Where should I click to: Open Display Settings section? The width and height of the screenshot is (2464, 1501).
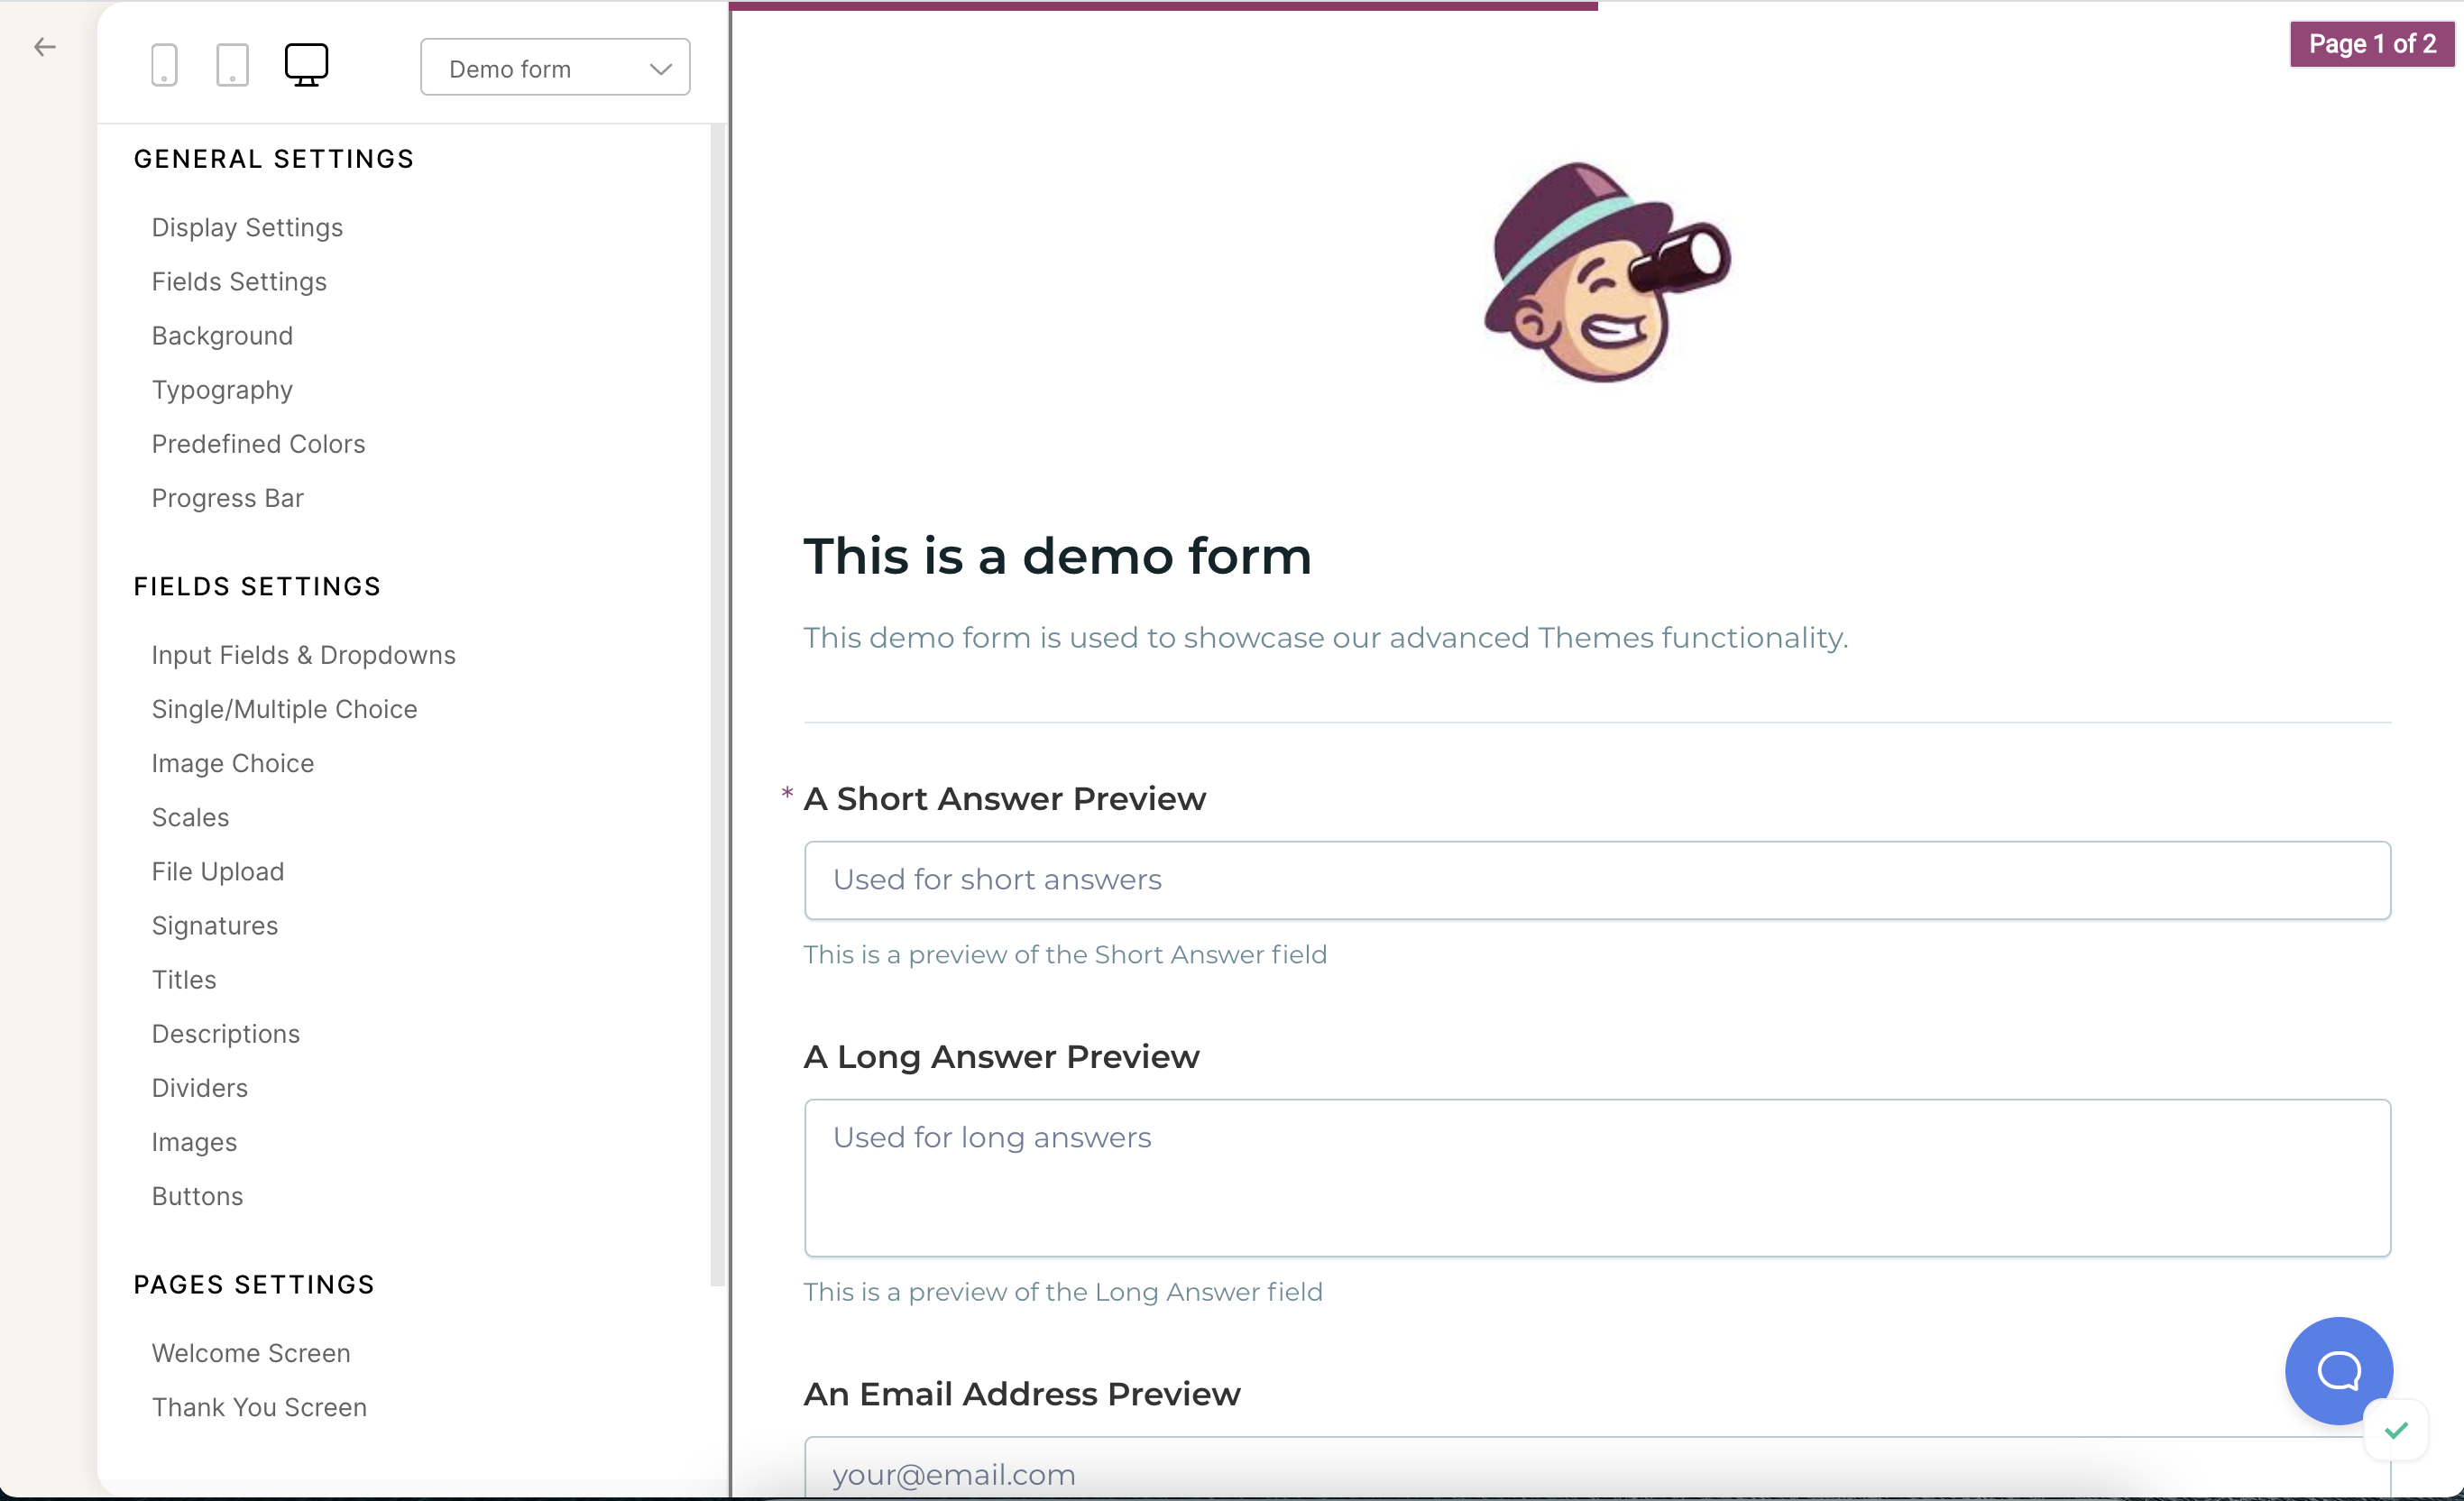coord(247,227)
